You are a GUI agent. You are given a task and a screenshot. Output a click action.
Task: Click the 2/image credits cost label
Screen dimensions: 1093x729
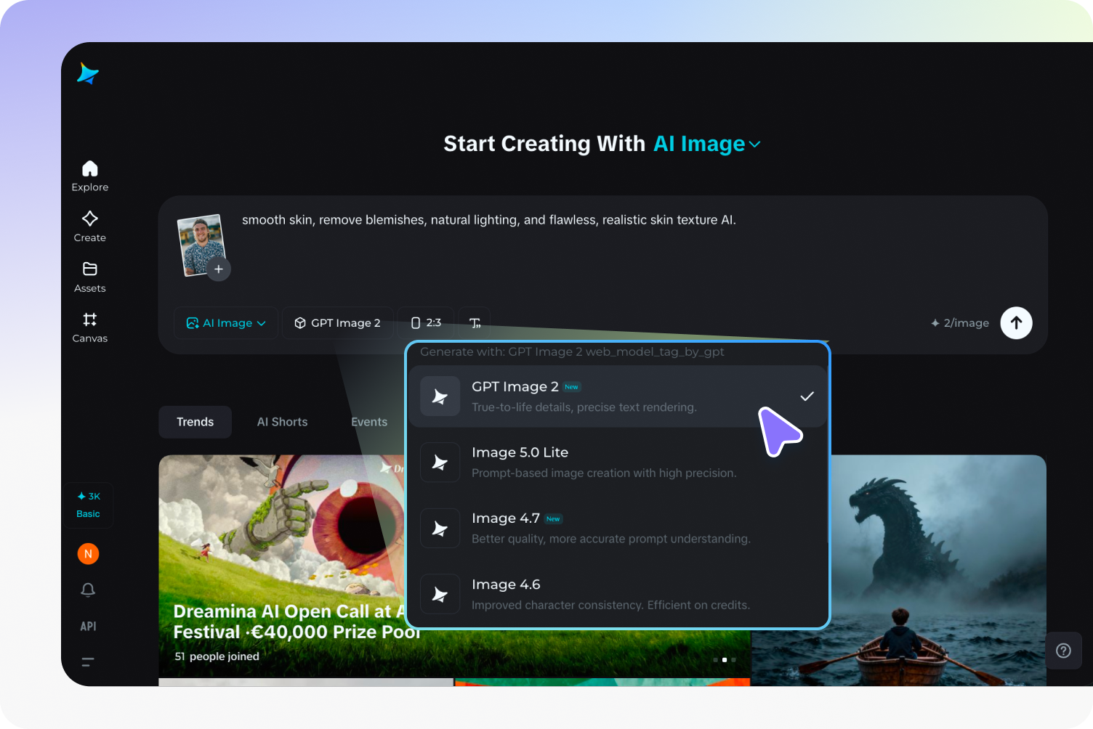[x=959, y=323]
